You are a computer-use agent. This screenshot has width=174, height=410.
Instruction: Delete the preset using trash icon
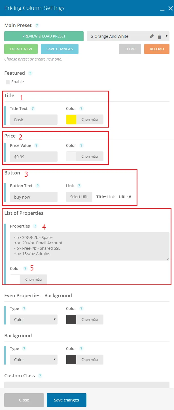pyautogui.click(x=159, y=36)
